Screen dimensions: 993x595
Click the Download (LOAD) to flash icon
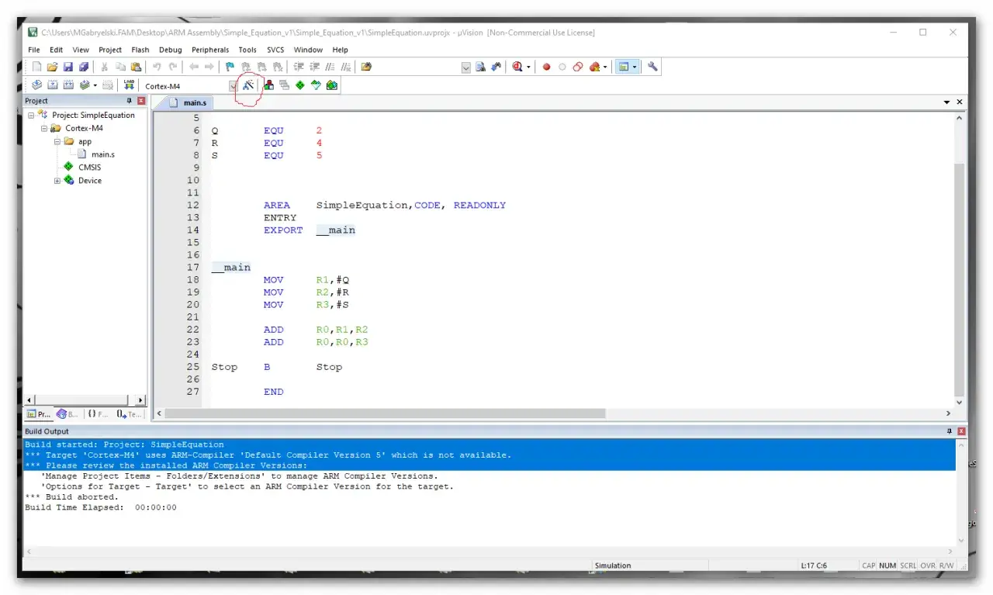click(x=129, y=85)
